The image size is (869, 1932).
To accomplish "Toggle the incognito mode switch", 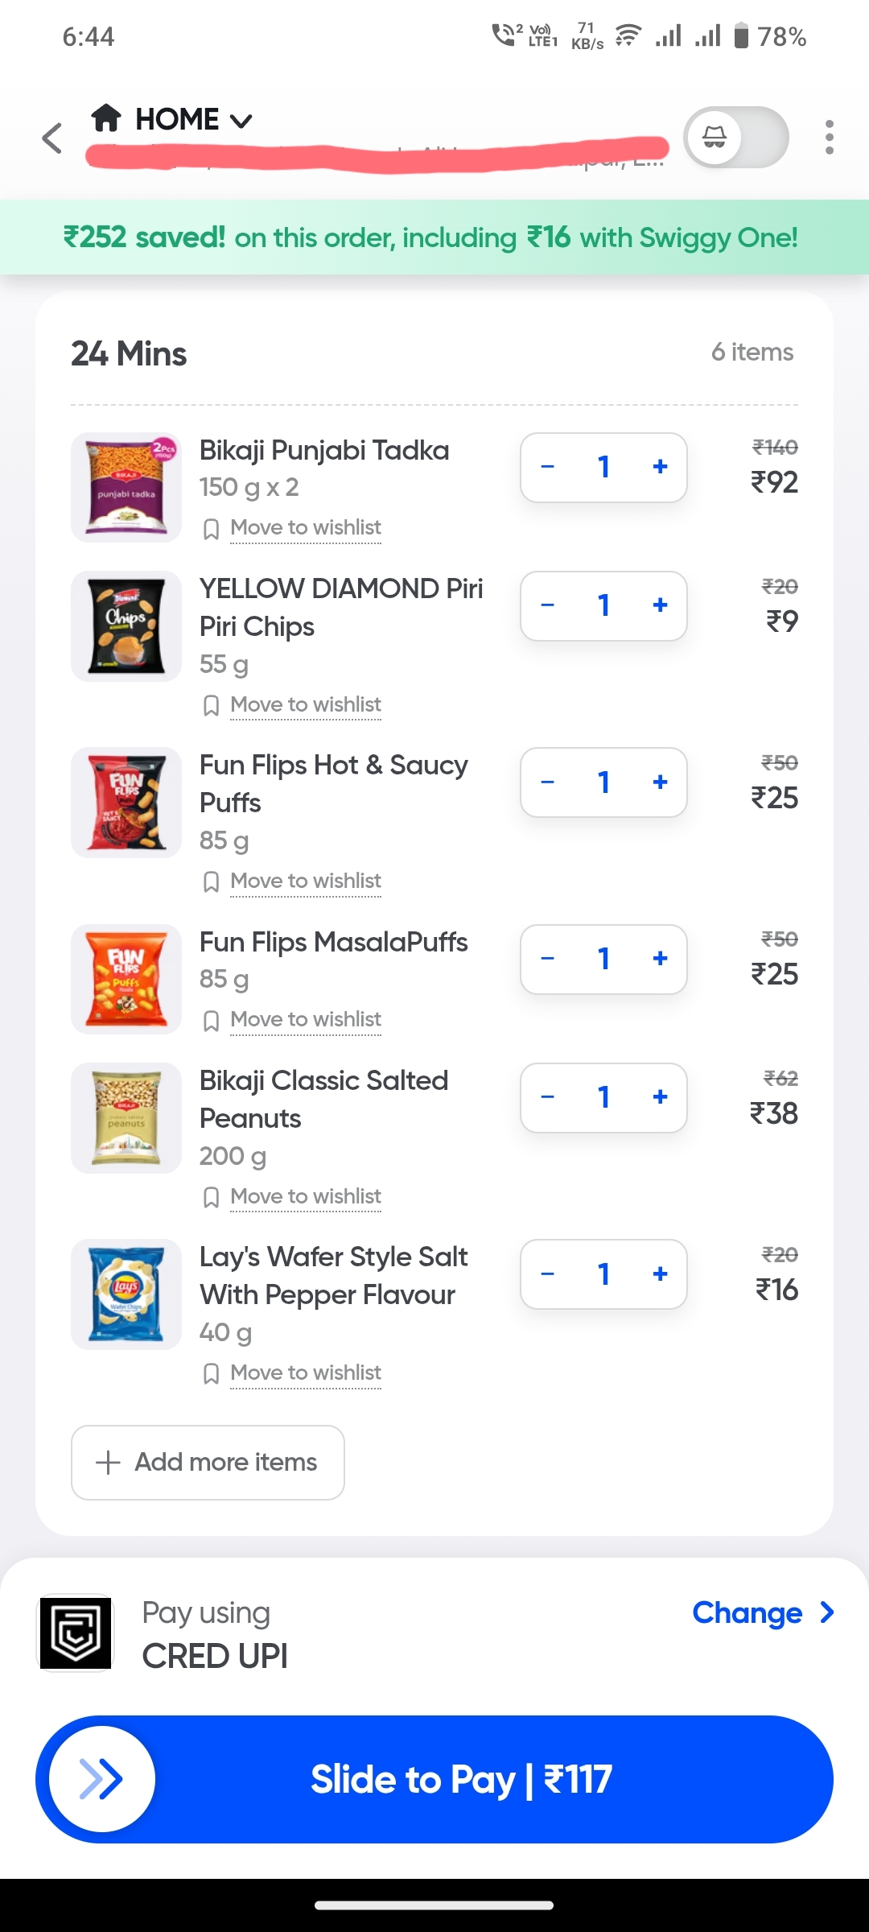I will pos(735,138).
